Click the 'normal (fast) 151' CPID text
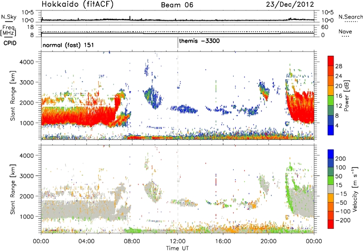The image size is (363, 251). coord(69,45)
